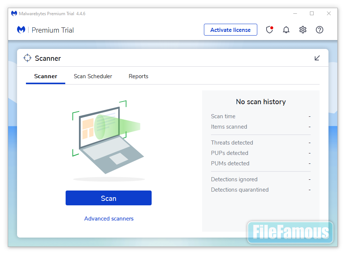Switch to the Scanner tab
Image resolution: width=347 pixels, height=255 pixels.
click(46, 76)
